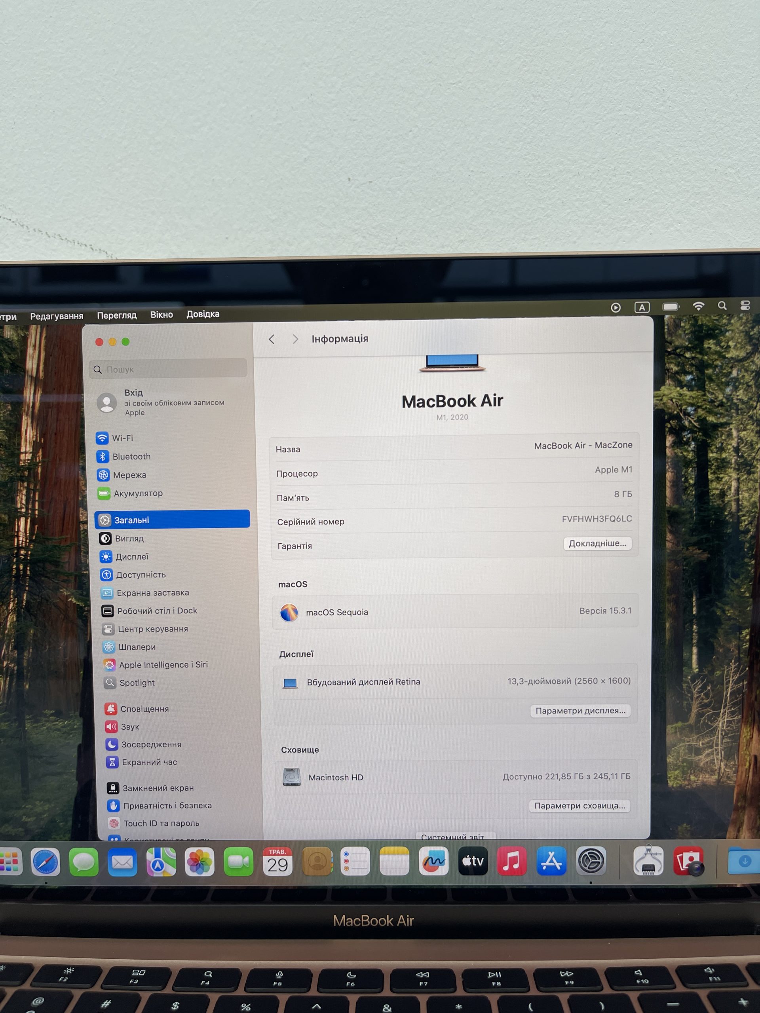
Task: Open System Information from the Dock
Action: click(648, 861)
